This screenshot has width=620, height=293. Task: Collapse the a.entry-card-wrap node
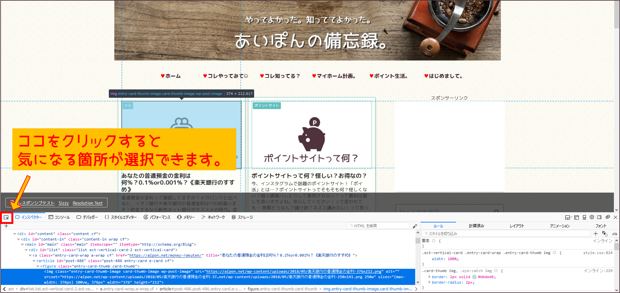pyautogui.click(x=30, y=255)
